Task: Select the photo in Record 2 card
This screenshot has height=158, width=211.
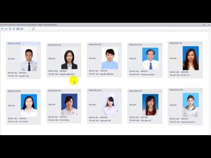Action: coord(29,105)
